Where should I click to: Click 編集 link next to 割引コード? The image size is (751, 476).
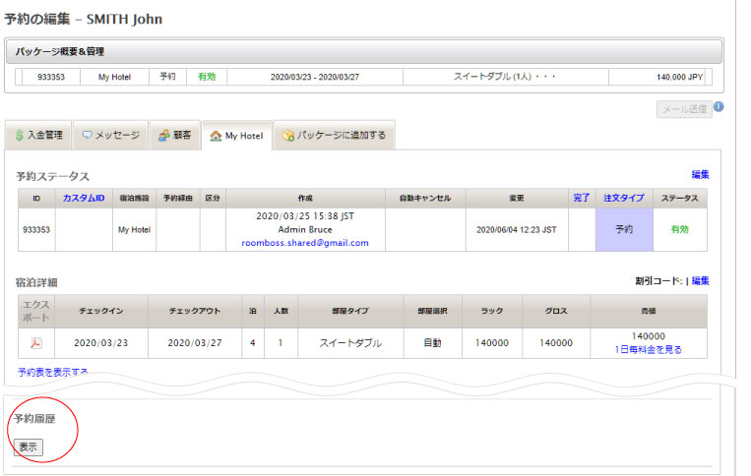700,280
